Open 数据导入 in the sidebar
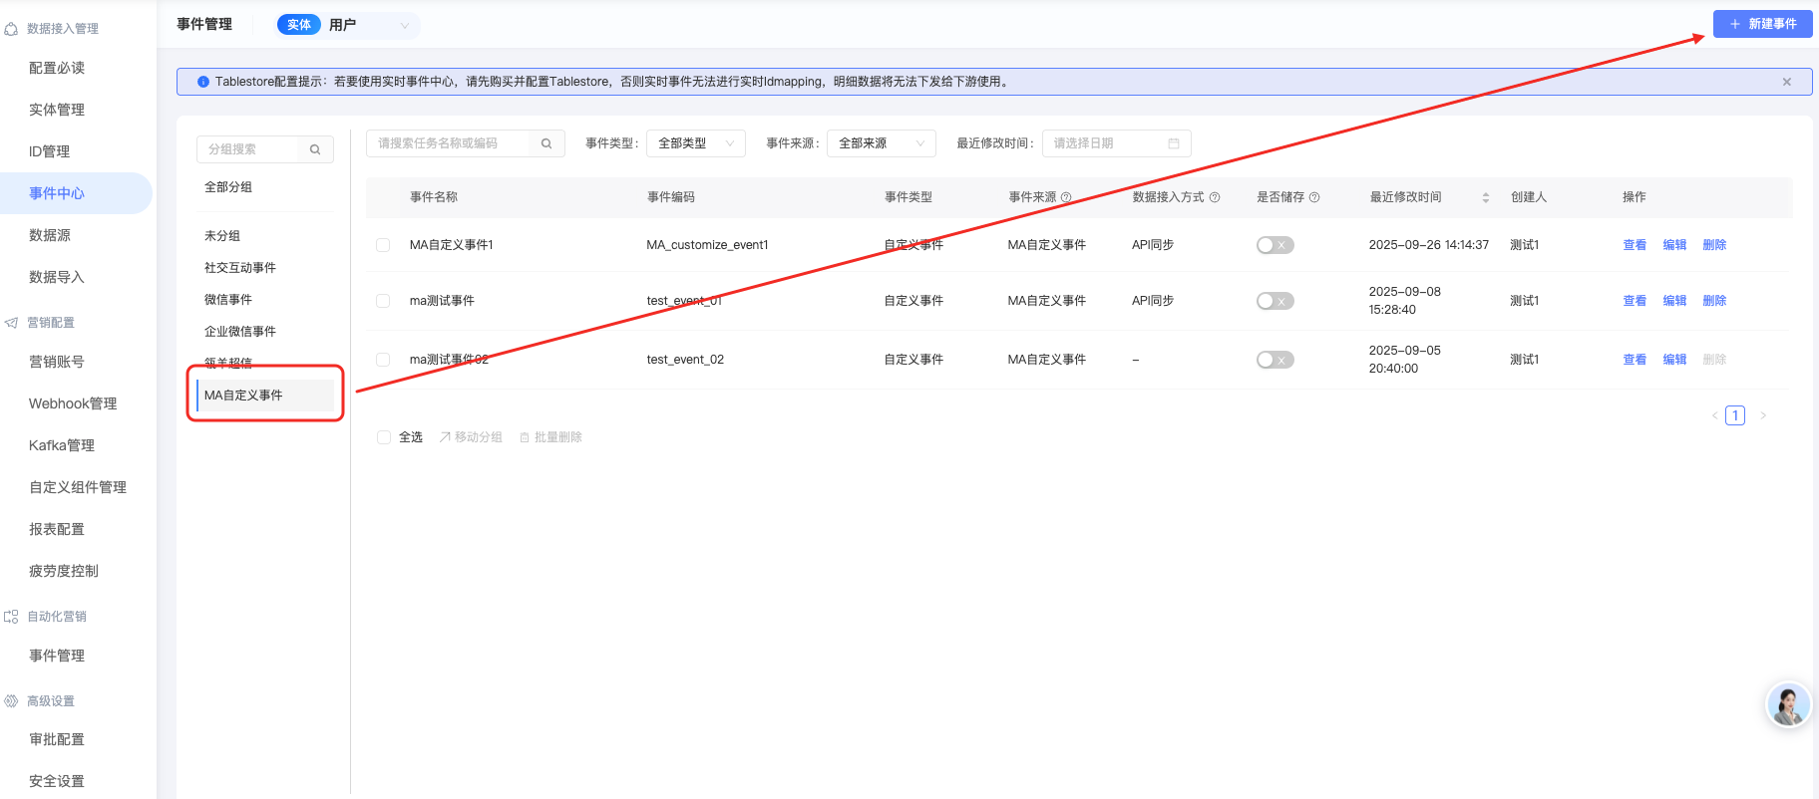1819x799 pixels. click(57, 277)
